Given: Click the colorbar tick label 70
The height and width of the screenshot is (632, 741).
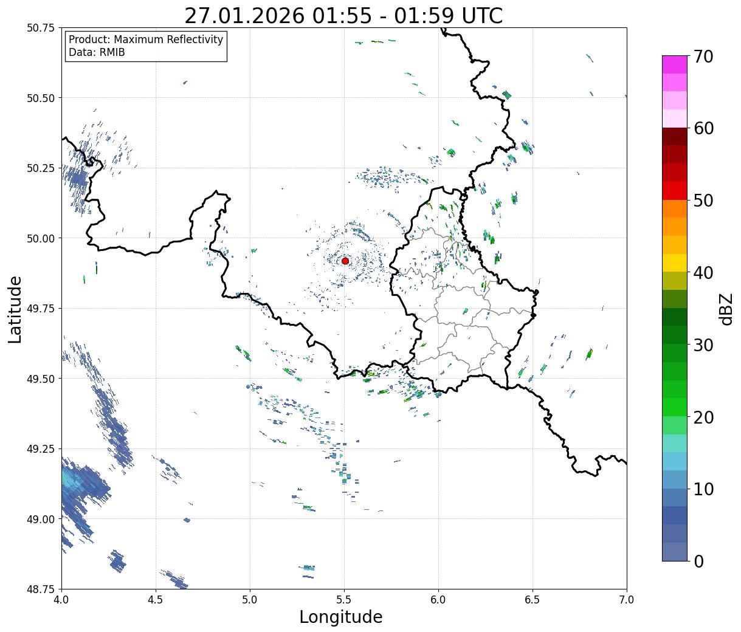Looking at the screenshot, I should tap(703, 56).
